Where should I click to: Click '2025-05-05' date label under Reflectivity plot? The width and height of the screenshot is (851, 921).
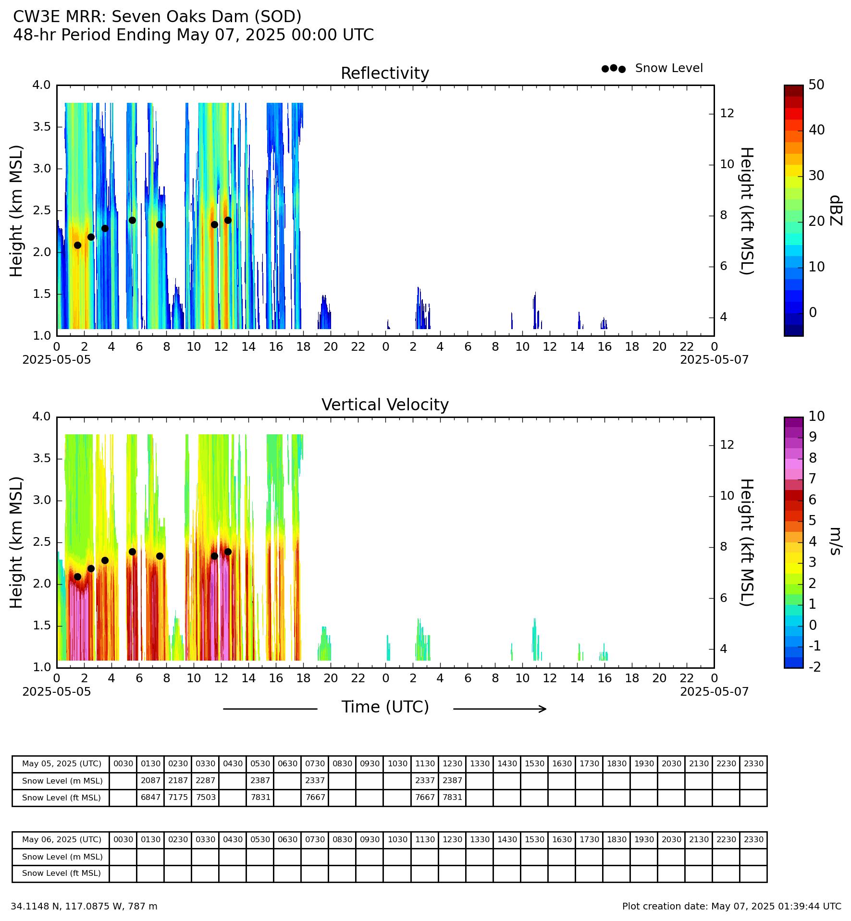click(57, 360)
